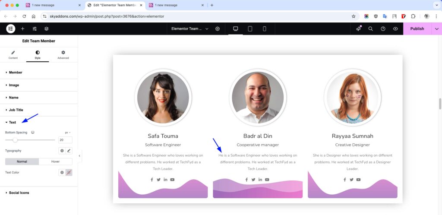Click Safa Touma's Facebook icon
Image resolution: width=442 pixels, height=215 pixels.
point(152,180)
